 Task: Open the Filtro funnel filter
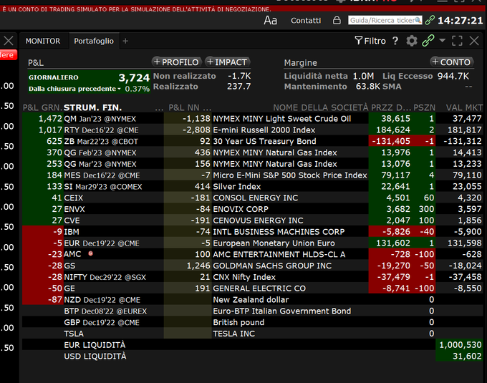point(370,41)
